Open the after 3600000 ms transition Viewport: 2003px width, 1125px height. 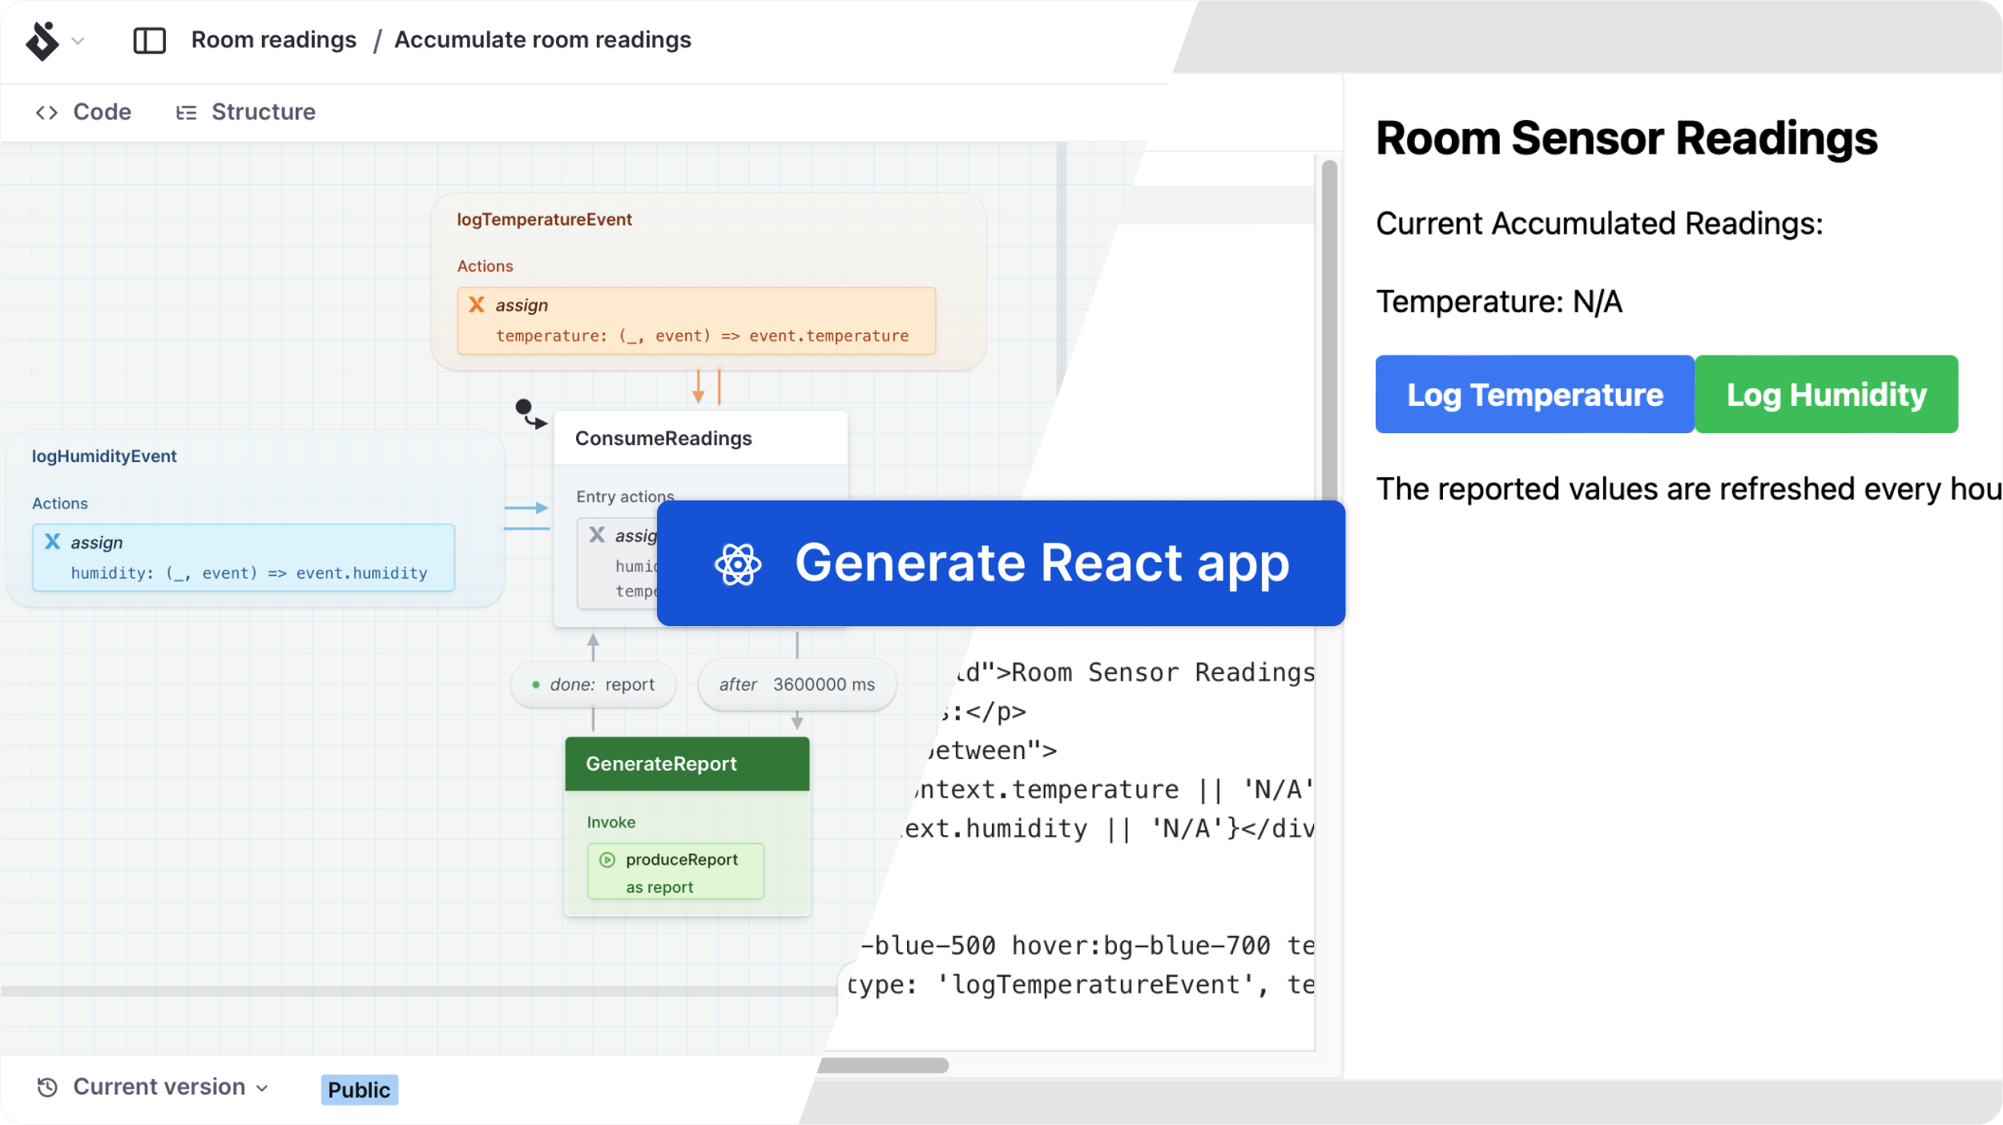(796, 684)
